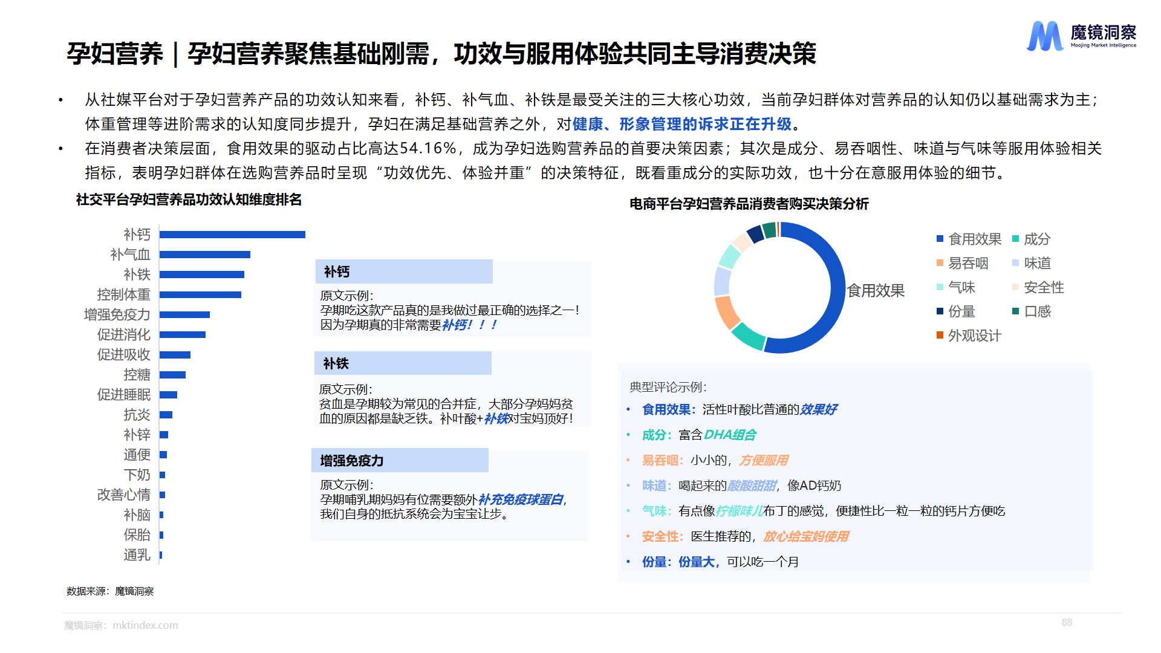Select the dark blue 份量 legend marker

[x=941, y=311]
